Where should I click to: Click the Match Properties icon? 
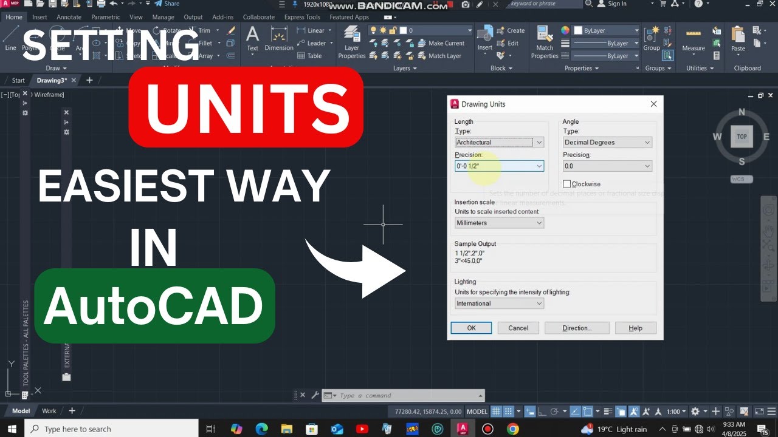click(x=545, y=34)
